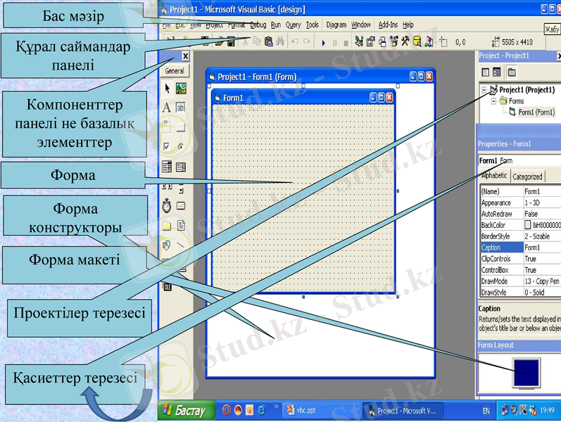The height and width of the screenshot is (422, 561).
Task: Click the EN language indicator in taskbar
Action: (486, 411)
